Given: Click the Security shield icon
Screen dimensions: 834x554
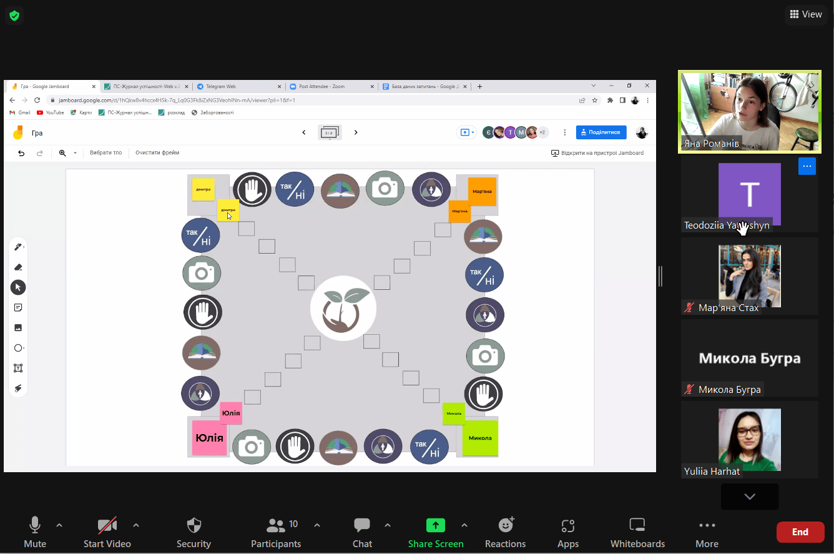Looking at the screenshot, I should click(x=194, y=525).
